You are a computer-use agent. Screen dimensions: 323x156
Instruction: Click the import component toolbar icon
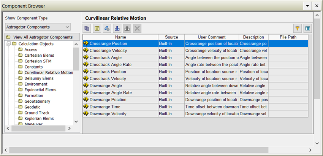point(117,28)
